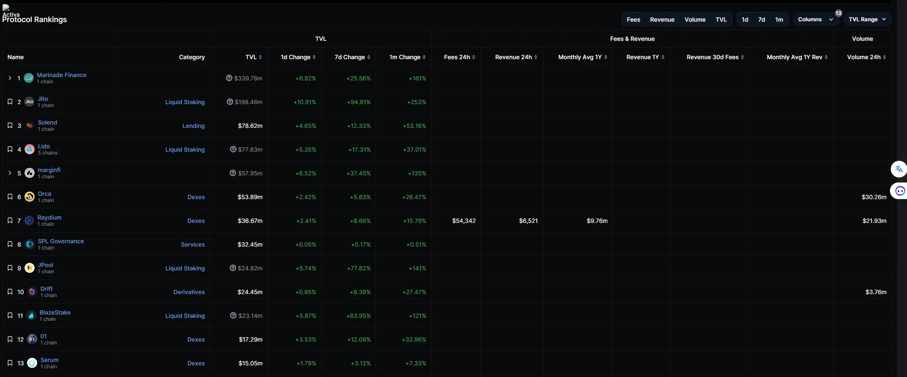This screenshot has height=377, width=907.
Task: Click the Lido protocol logo icon
Action: point(30,149)
